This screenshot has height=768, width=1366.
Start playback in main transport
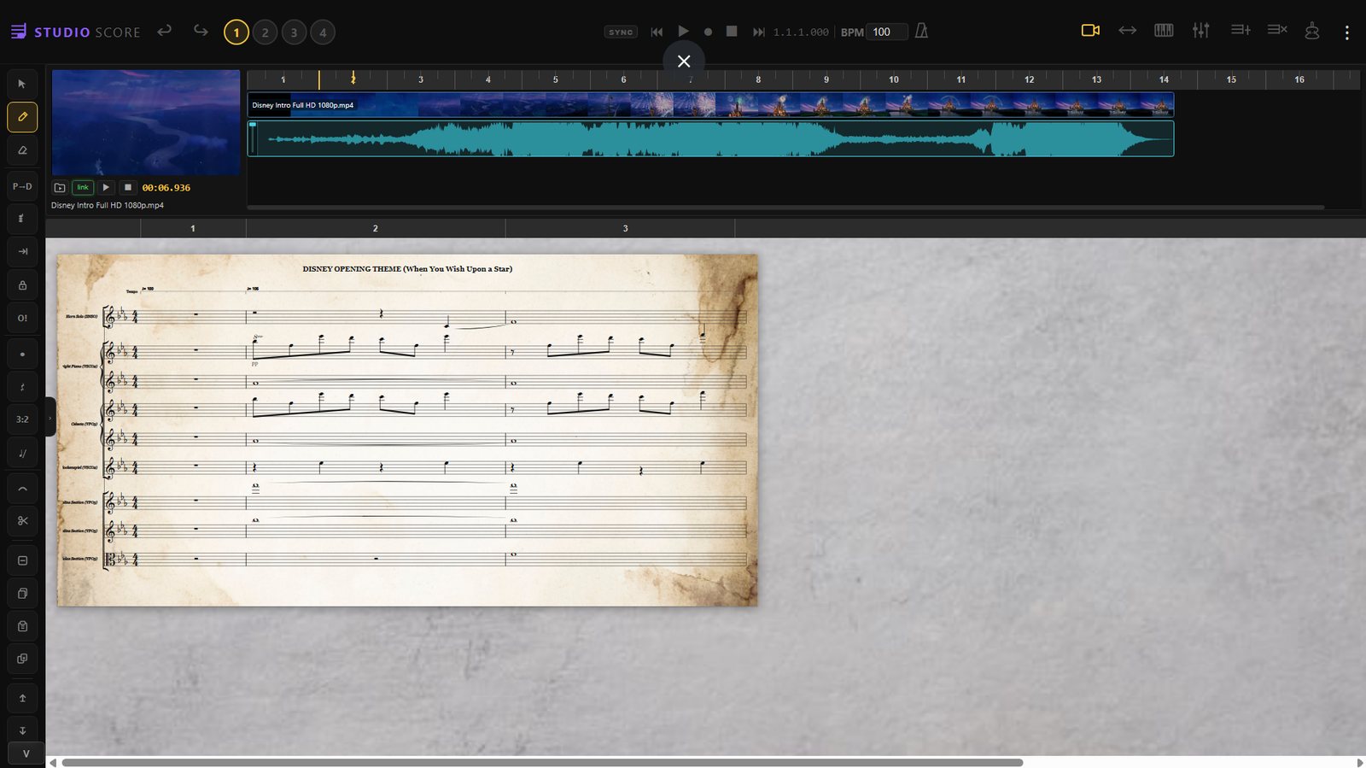pos(683,31)
